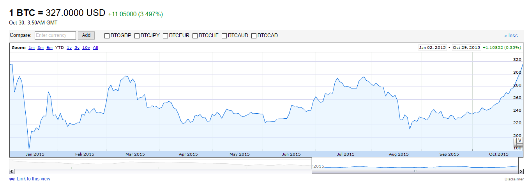This screenshot has height=187, width=528.
Task: Click the Sep 2015 axis label
Action: (449, 154)
